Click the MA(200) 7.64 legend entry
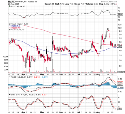The width and height of the screenshot is (125, 114). [x=15, y=28]
